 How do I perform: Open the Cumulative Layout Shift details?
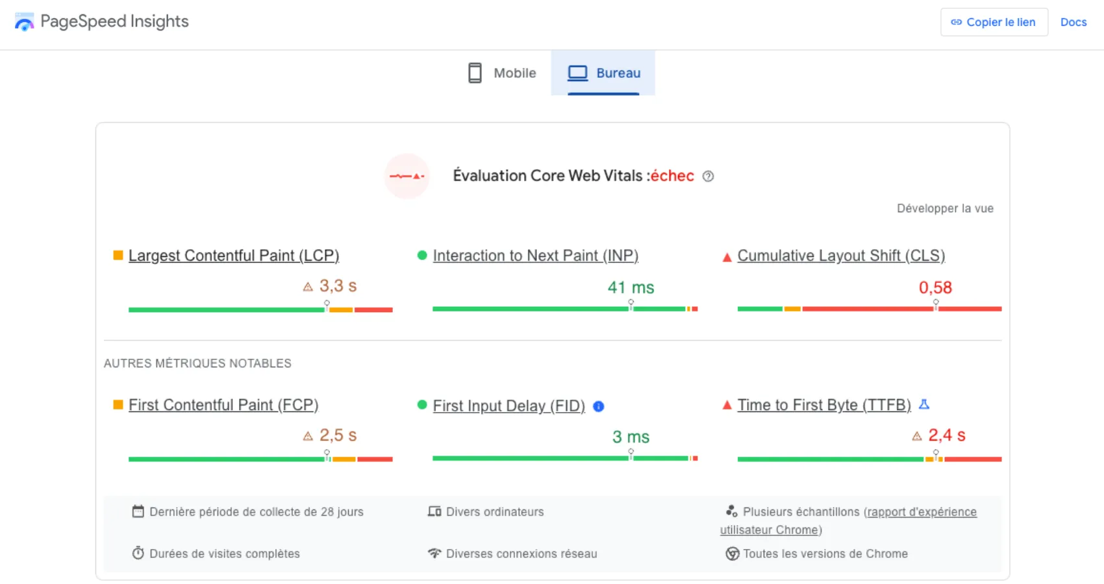pos(841,256)
